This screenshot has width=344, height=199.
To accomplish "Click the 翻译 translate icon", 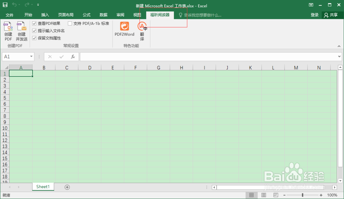I will point(142,31).
